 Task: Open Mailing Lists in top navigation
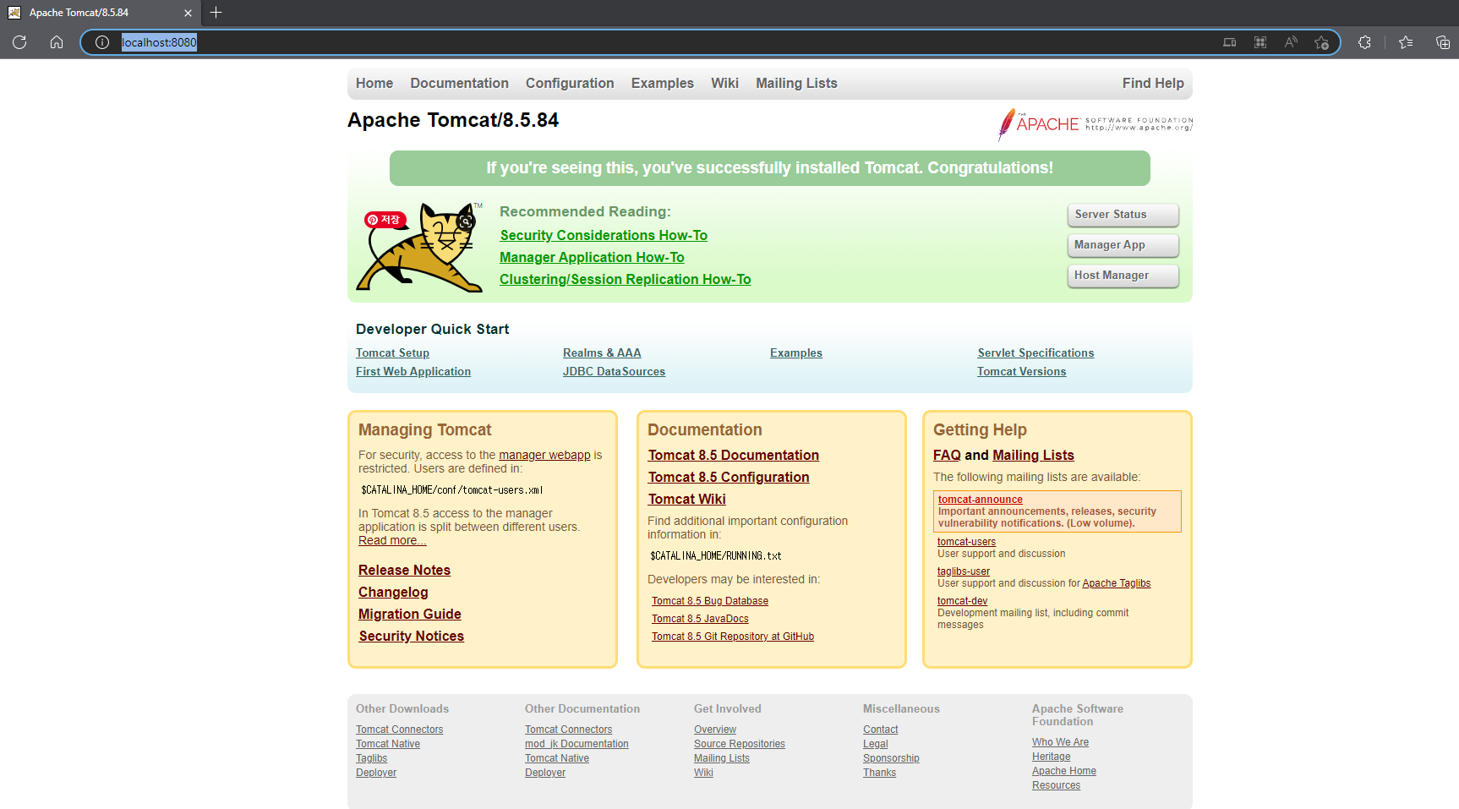click(796, 83)
